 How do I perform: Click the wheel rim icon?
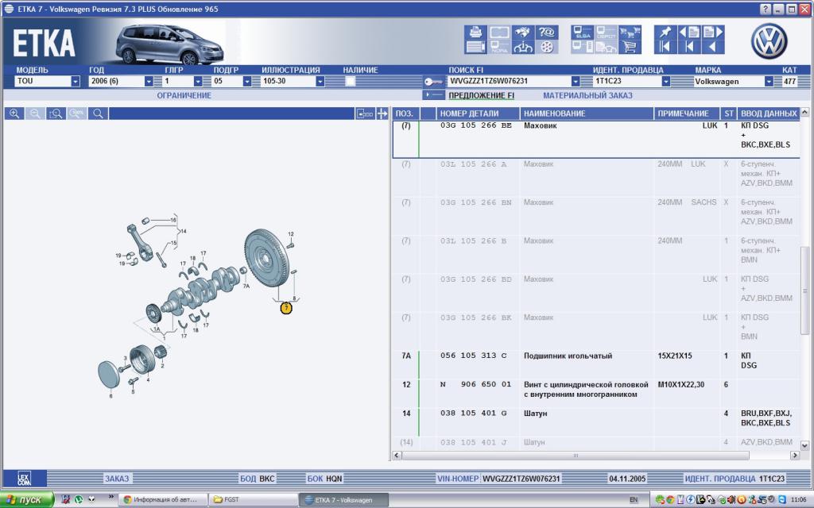coord(547,47)
